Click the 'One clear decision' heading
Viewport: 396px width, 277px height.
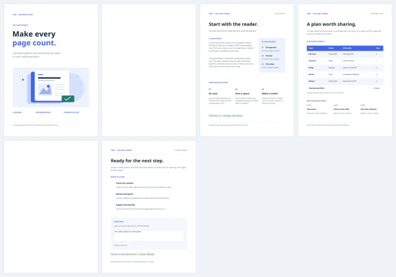(369, 109)
